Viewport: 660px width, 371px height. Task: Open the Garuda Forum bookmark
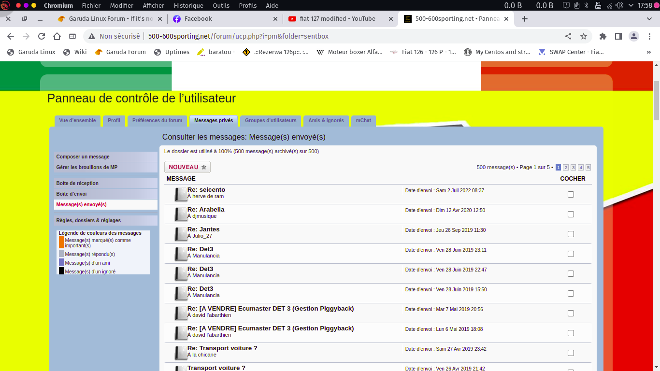tap(120, 52)
